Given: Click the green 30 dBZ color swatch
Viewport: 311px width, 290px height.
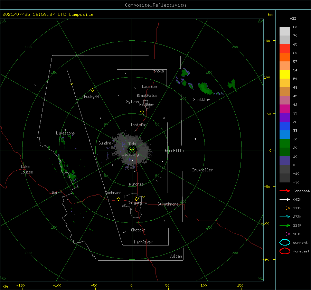Looking at the screenshot, I should (285, 143).
